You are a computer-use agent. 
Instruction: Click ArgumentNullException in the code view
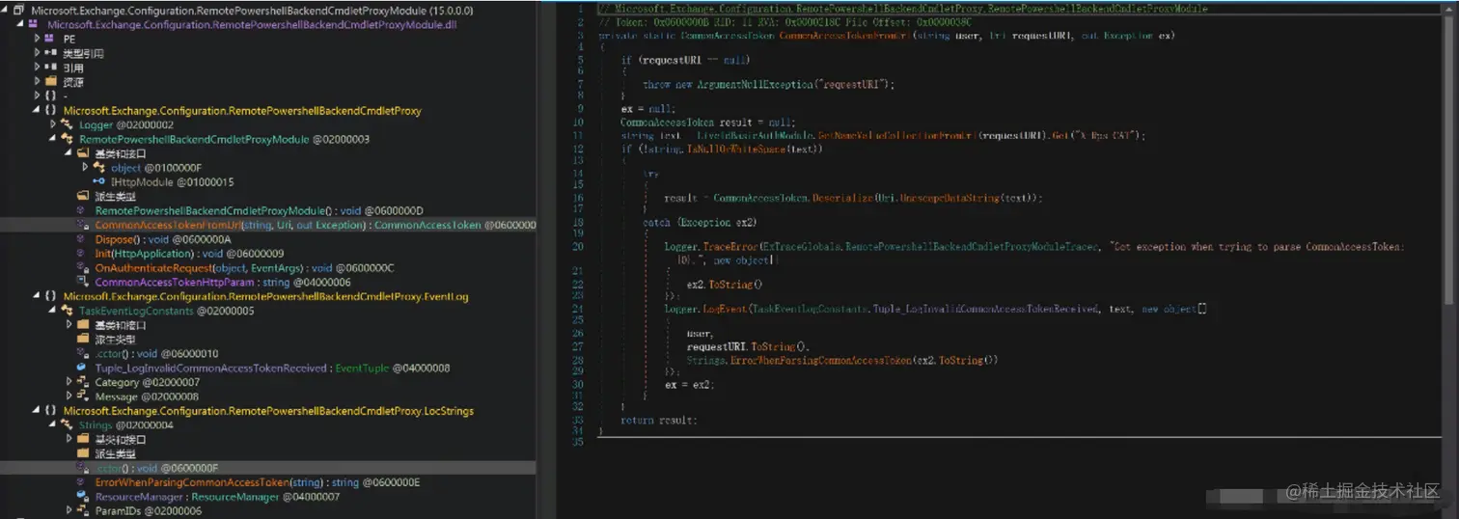click(756, 84)
